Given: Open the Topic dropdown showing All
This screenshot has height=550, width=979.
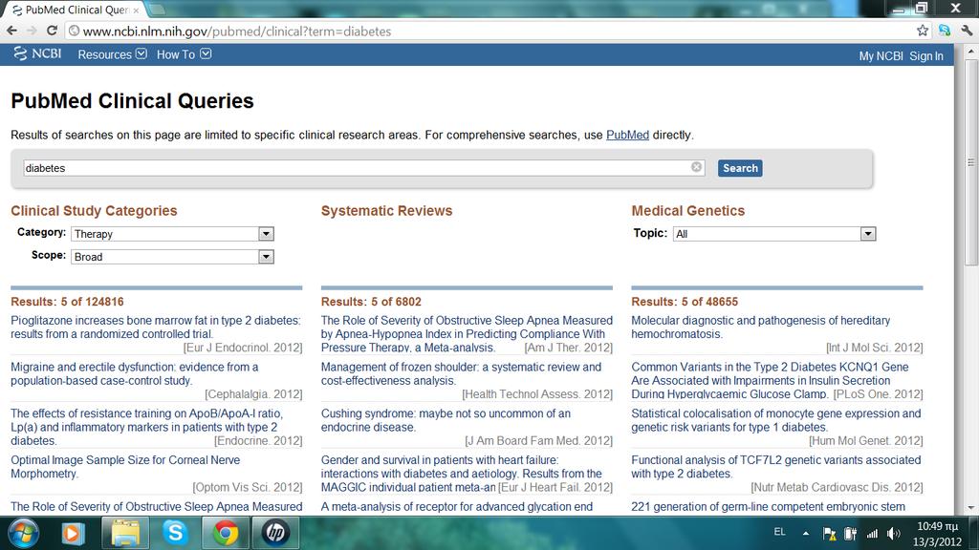Looking at the screenshot, I should point(774,234).
